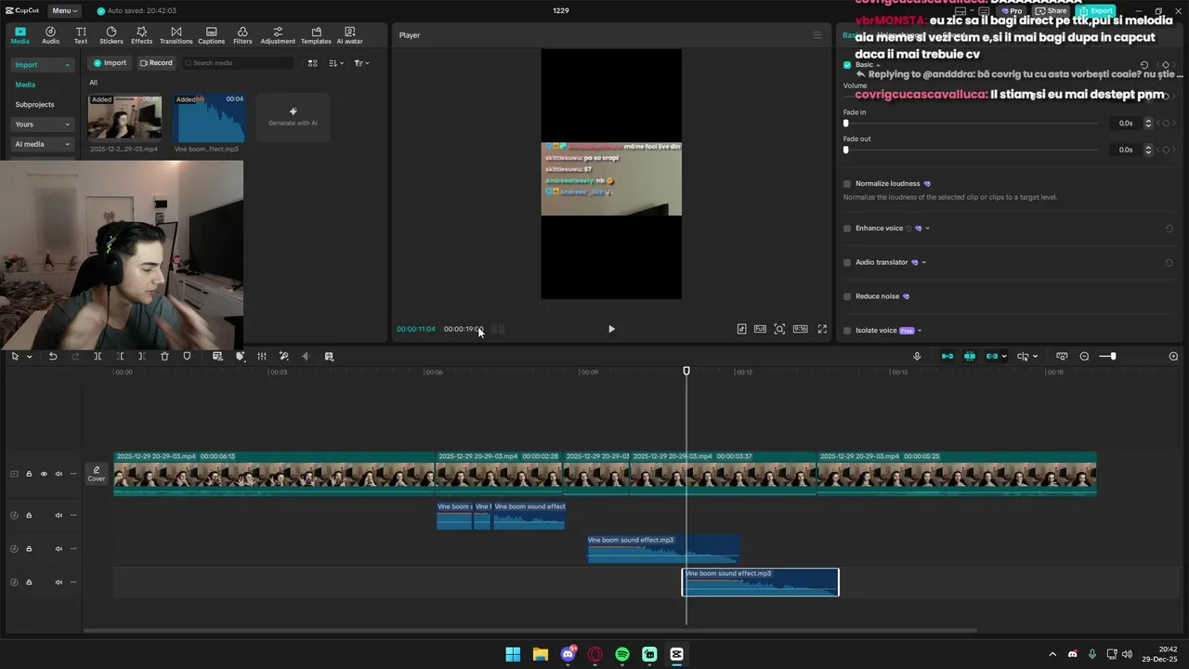1189x669 pixels.
Task: Click the Share button
Action: 1052,11
